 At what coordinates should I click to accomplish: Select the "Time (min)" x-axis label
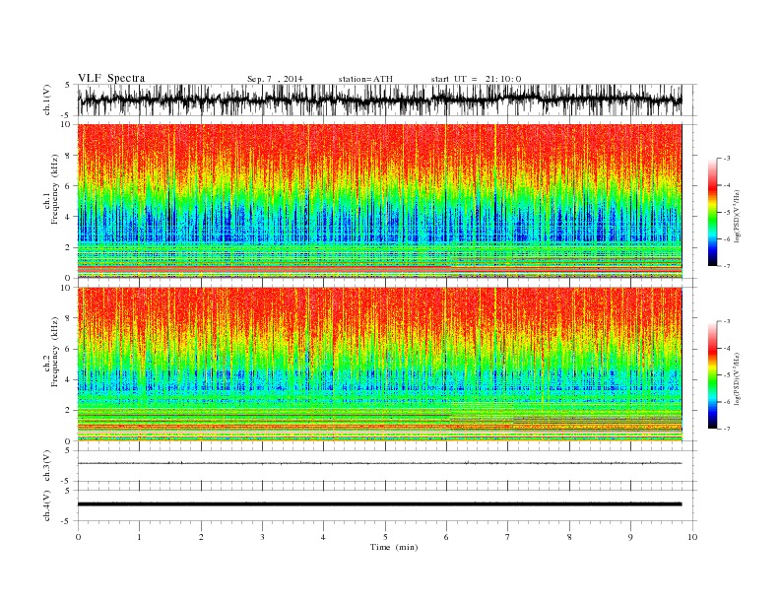coord(394,547)
